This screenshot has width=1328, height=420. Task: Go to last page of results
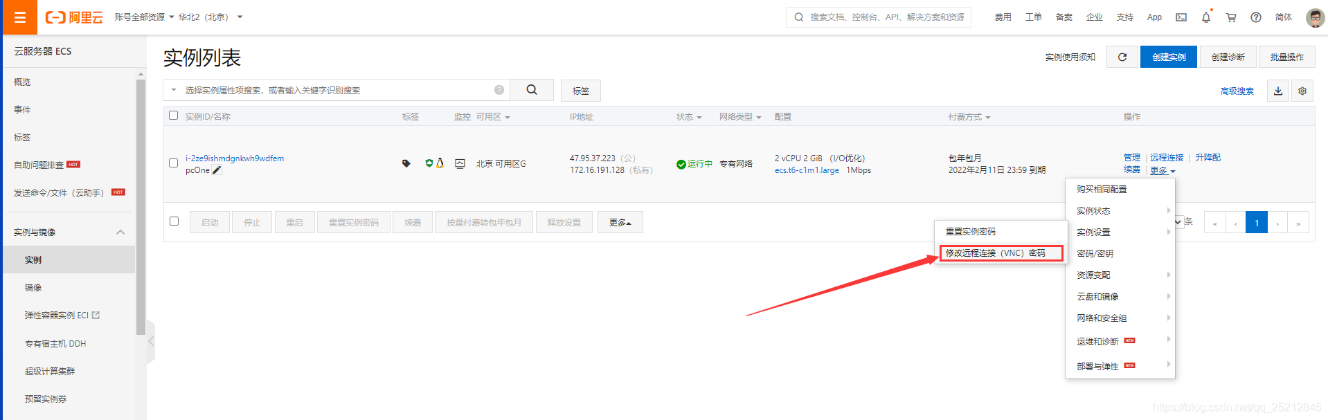point(1298,223)
